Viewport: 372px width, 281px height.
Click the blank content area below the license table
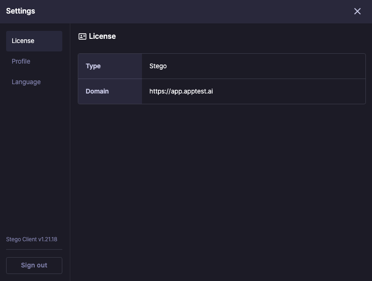[x=220, y=187]
